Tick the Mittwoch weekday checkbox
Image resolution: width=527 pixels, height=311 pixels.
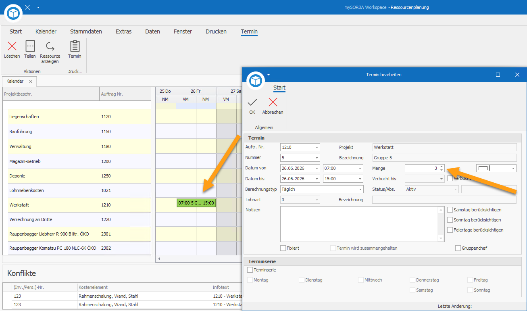point(361,280)
